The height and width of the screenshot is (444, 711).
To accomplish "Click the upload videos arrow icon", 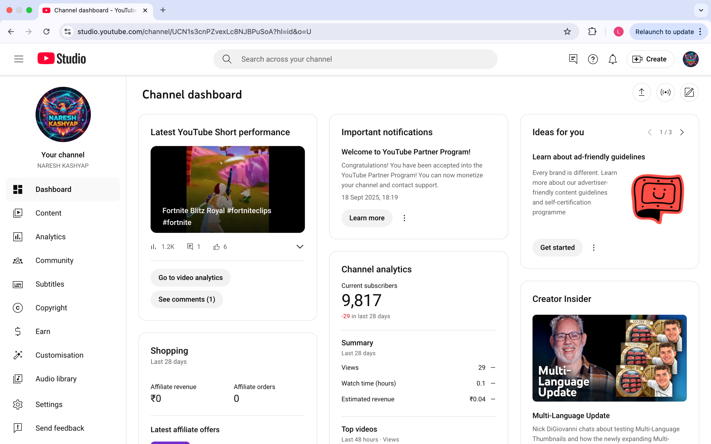I will click(641, 92).
